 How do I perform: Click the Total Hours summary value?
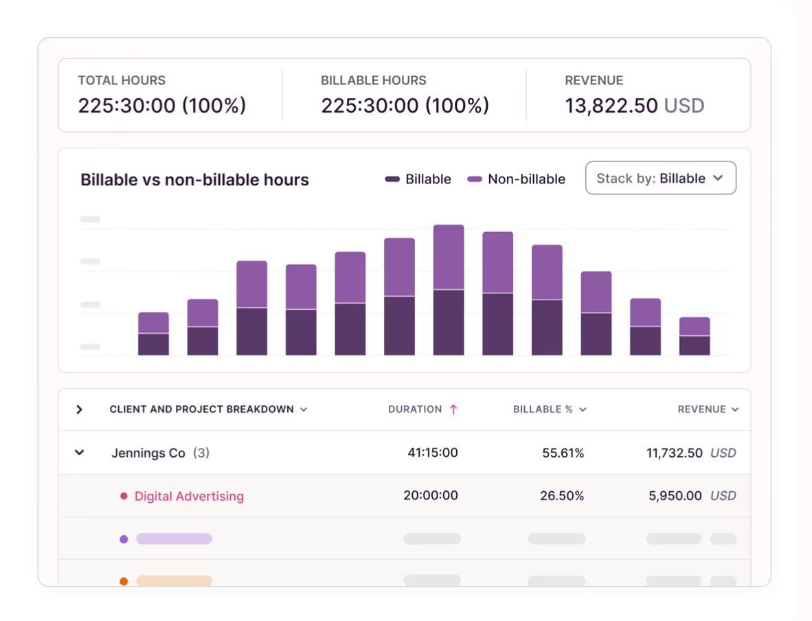point(161,106)
